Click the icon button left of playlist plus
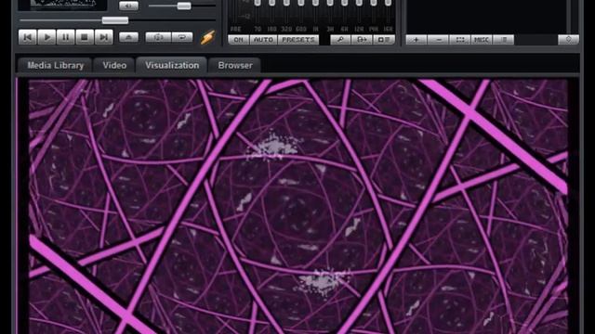 [x=384, y=40]
